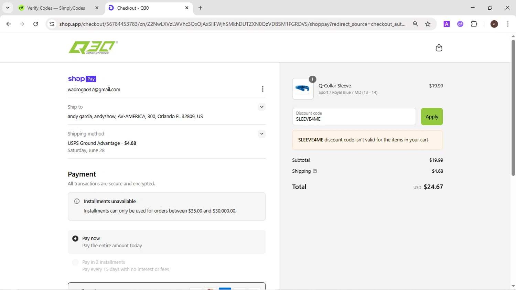The image size is (516, 290).
Task: Click the shipping address text
Action: (x=135, y=116)
